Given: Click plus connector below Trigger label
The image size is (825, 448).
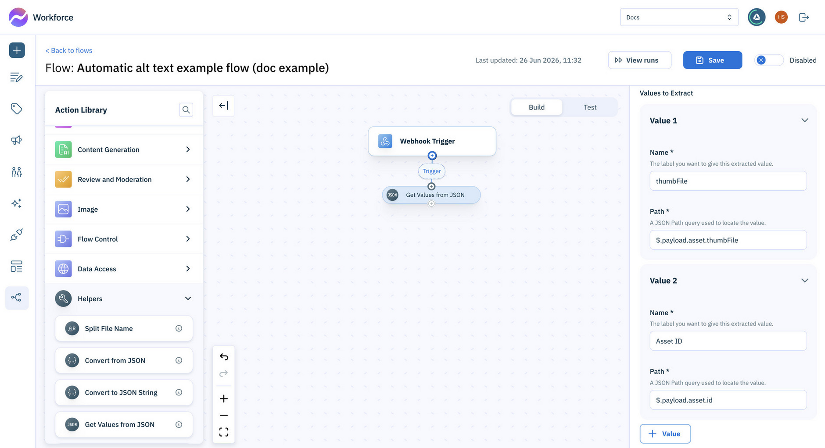Looking at the screenshot, I should [431, 186].
